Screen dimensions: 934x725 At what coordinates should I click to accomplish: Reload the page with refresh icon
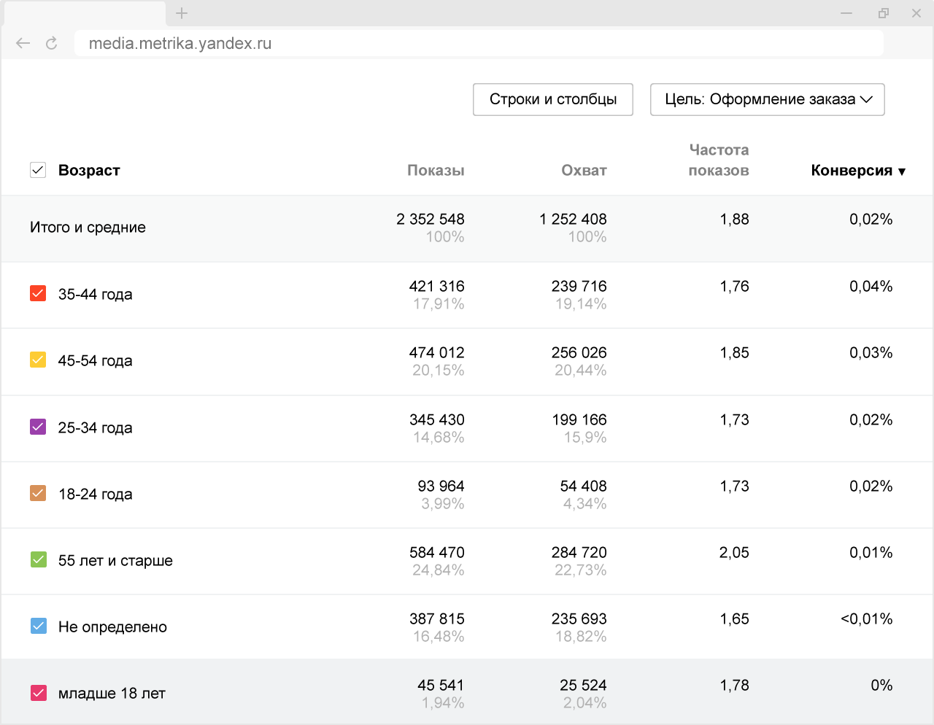pos(51,44)
